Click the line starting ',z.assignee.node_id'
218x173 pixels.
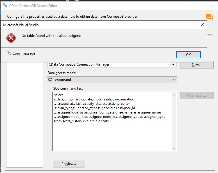[109, 117]
